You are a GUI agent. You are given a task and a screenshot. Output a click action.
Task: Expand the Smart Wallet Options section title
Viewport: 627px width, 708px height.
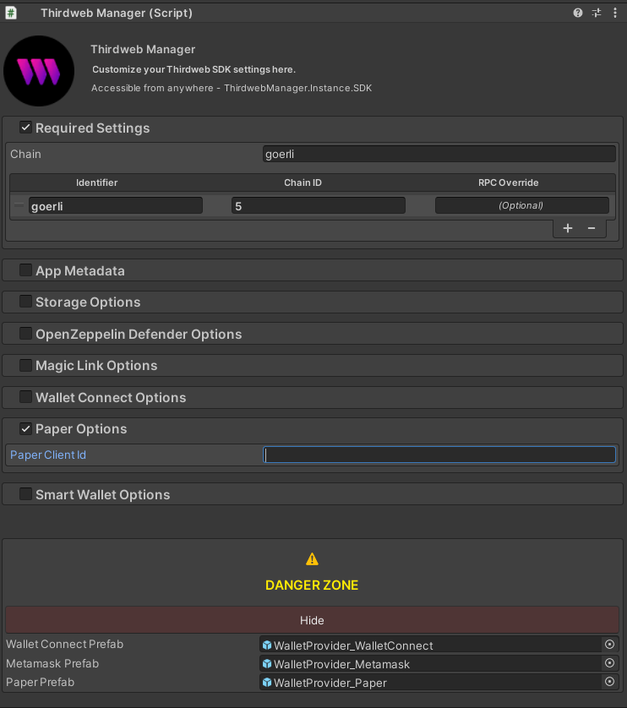point(103,494)
